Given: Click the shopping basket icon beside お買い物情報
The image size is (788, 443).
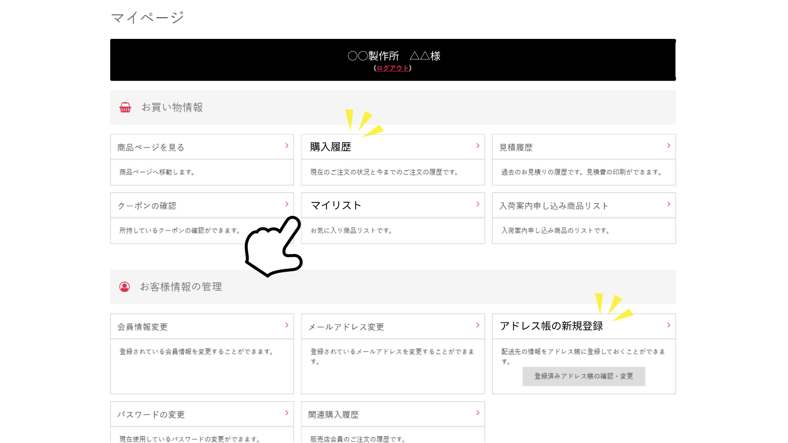Looking at the screenshot, I should (x=125, y=107).
